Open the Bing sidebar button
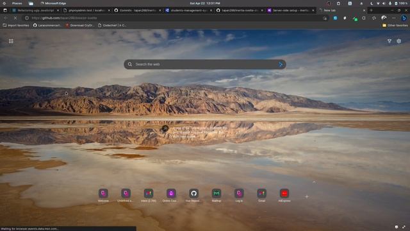410x231 pixels. pyautogui.click(x=404, y=18)
